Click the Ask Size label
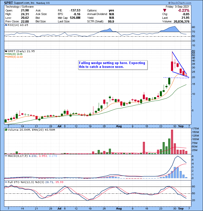This screenshot has width=203, height=211. [x=41, y=14]
